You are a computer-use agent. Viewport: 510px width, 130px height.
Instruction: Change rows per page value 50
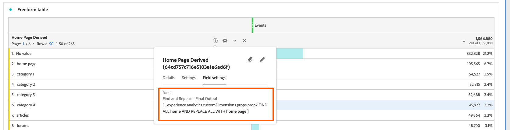(x=51, y=44)
